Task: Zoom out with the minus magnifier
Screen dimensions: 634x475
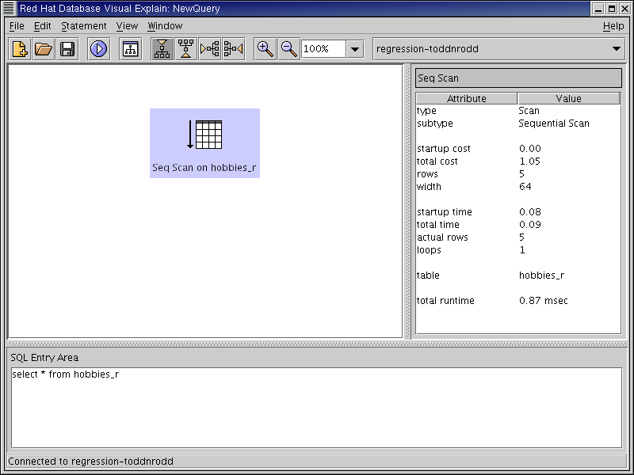Action: click(x=289, y=49)
